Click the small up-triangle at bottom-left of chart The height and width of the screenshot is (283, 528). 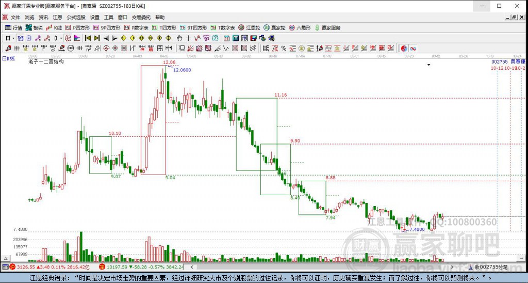pyautogui.click(x=5, y=258)
